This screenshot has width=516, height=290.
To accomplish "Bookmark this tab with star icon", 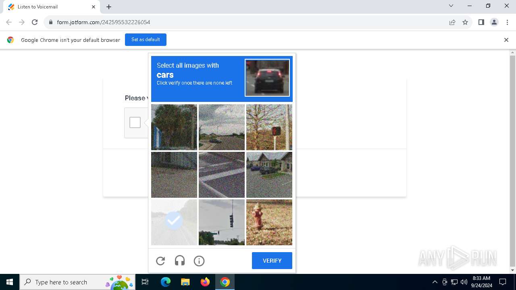I will click(x=465, y=22).
